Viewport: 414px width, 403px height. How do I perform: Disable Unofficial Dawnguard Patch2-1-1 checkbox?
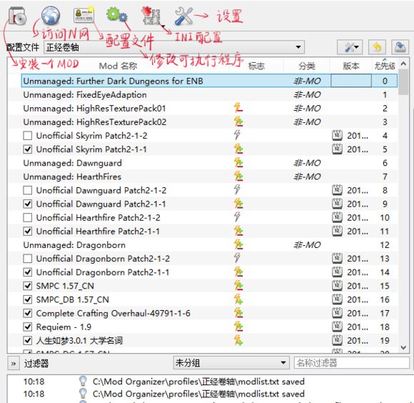27,204
